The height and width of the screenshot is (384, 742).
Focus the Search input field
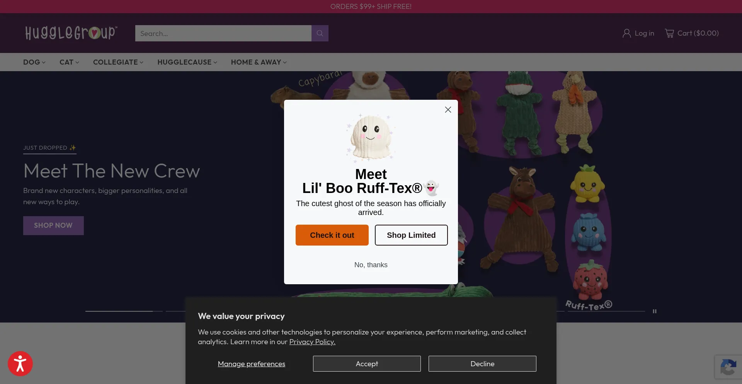click(223, 33)
